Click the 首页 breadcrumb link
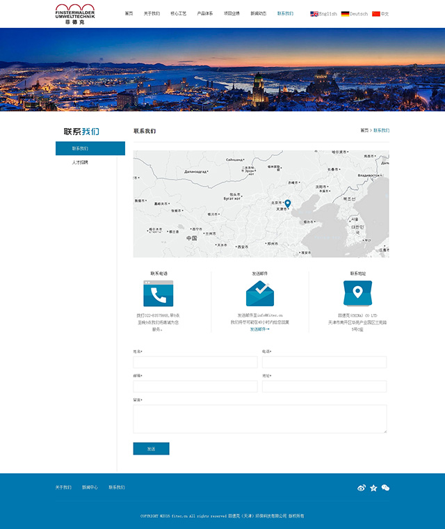 pos(364,131)
